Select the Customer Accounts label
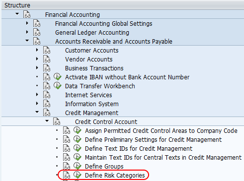This screenshot has height=181, width=244. pos(92,51)
